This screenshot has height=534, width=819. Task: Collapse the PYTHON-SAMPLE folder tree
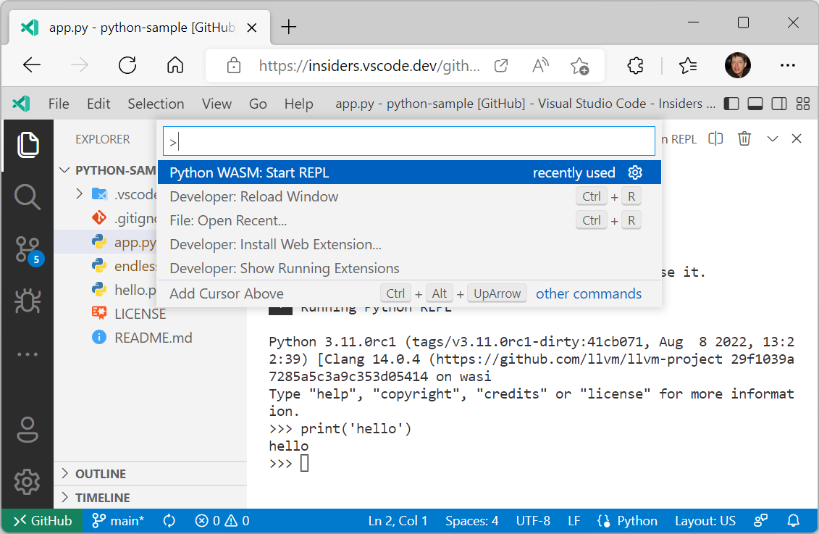tap(64, 170)
